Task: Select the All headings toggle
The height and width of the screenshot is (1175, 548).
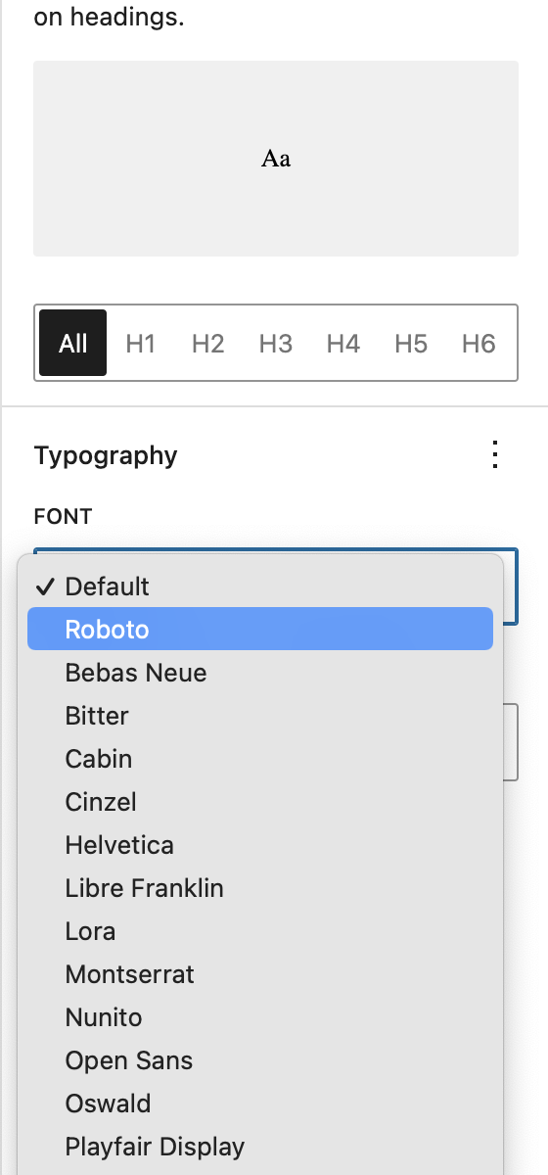Action: tap(73, 343)
